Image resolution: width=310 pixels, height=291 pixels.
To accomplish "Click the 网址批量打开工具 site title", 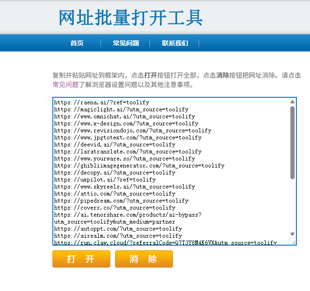I will pyautogui.click(x=130, y=18).
